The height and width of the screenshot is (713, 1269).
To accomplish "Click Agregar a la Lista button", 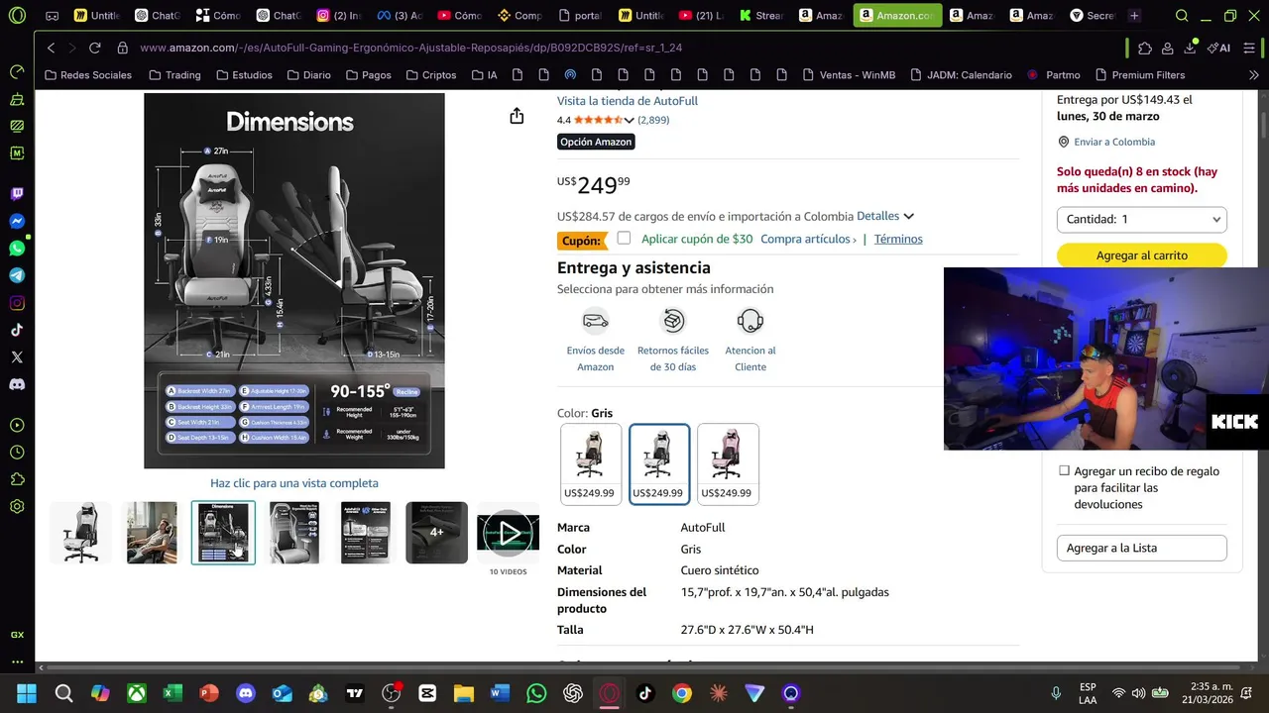I will tap(1141, 548).
